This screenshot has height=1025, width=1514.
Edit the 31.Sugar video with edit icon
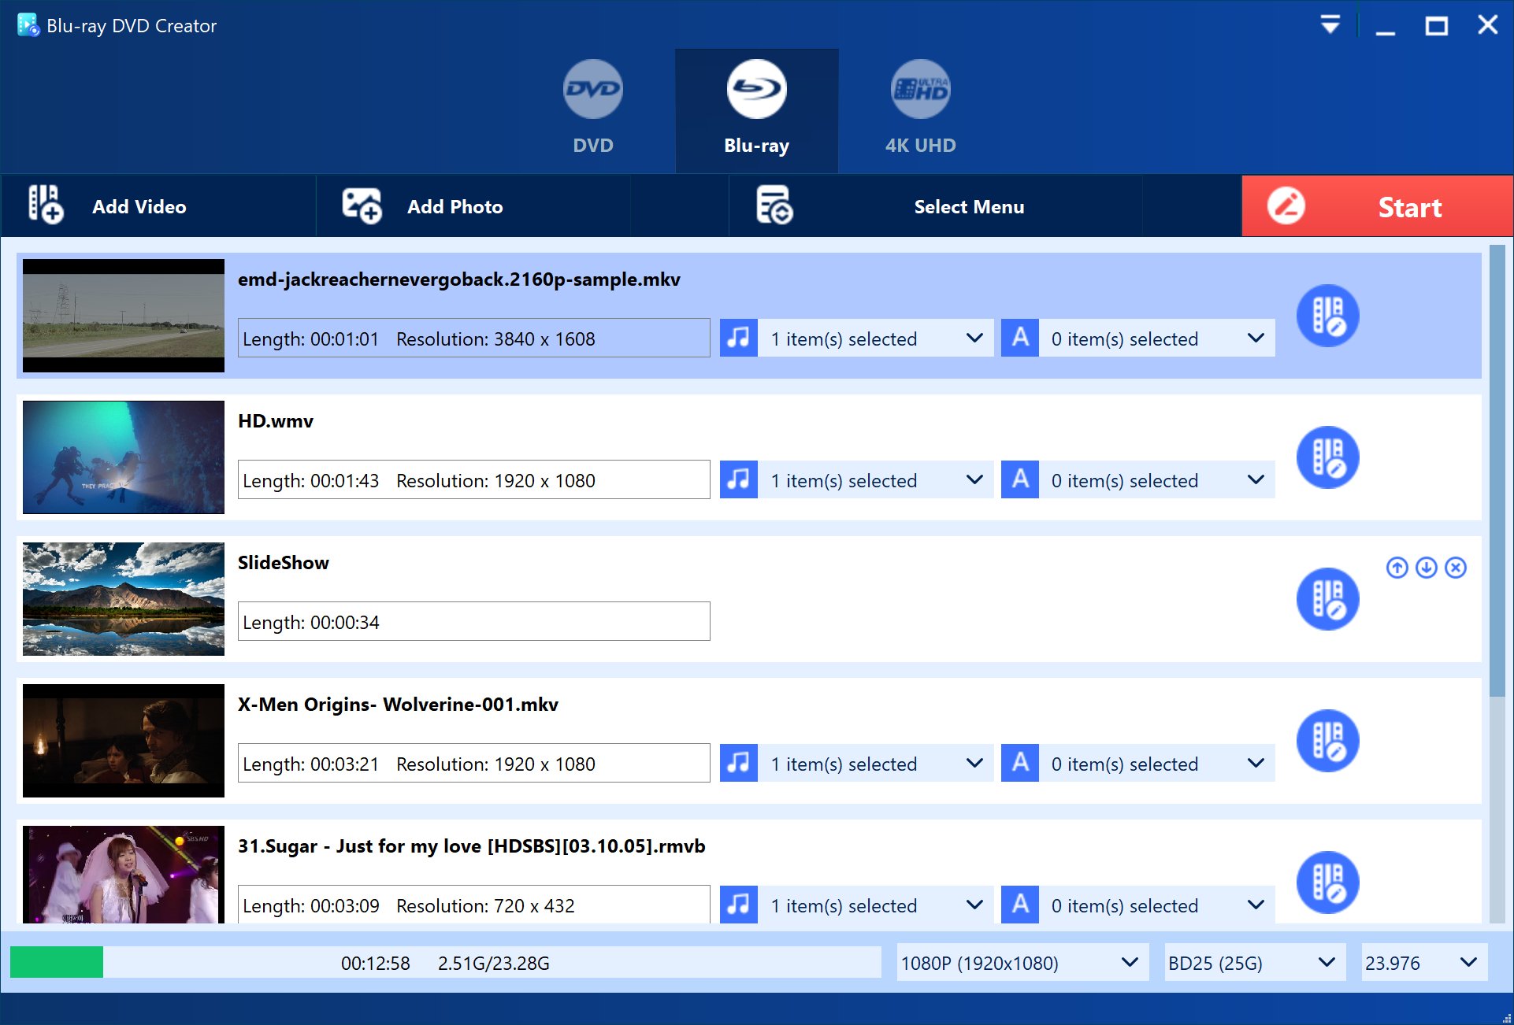[1327, 883]
